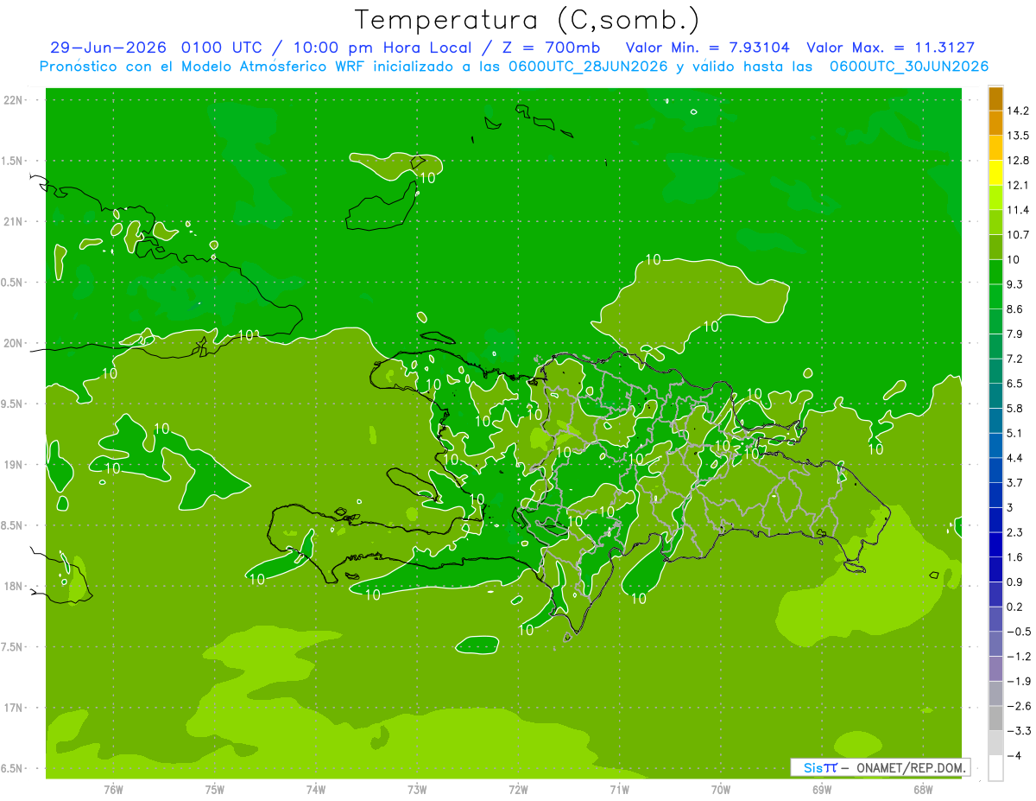Click the 74W longitude axis label
Screen dimensions: 1036x801
[316, 790]
